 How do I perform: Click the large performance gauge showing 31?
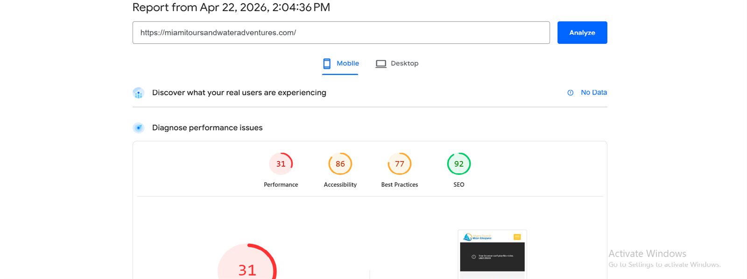[247, 262]
